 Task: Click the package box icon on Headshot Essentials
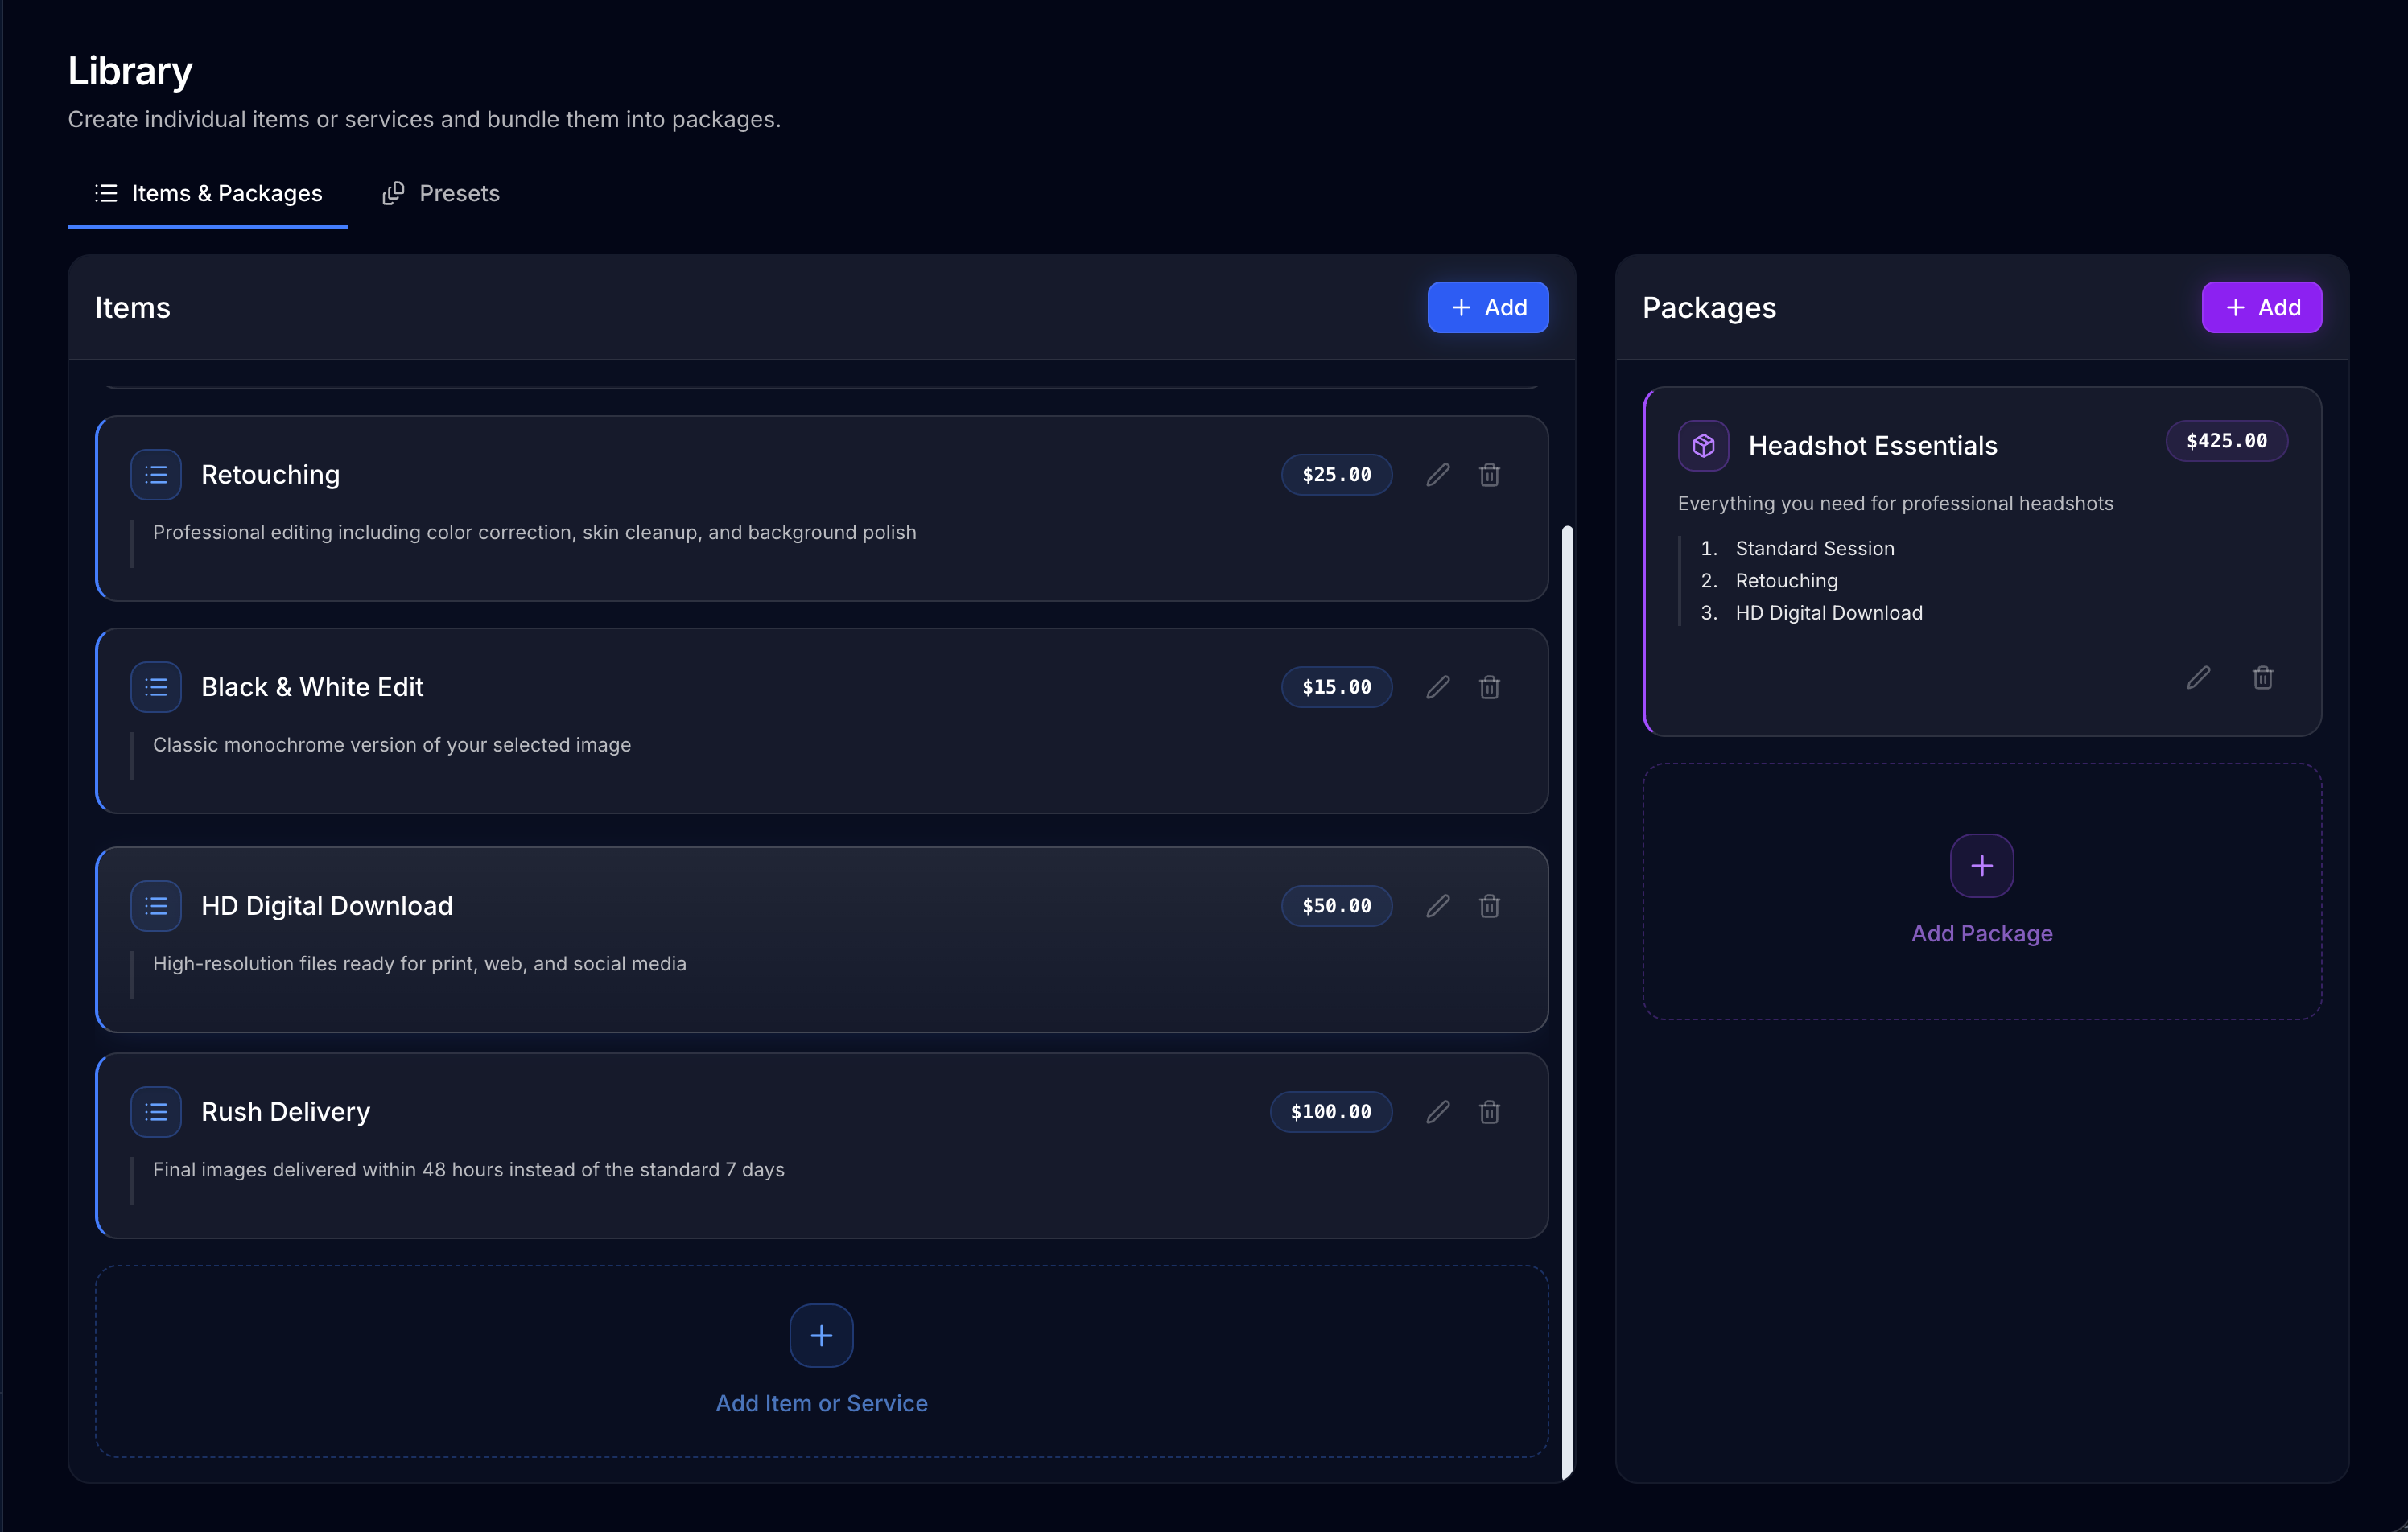click(x=1703, y=445)
